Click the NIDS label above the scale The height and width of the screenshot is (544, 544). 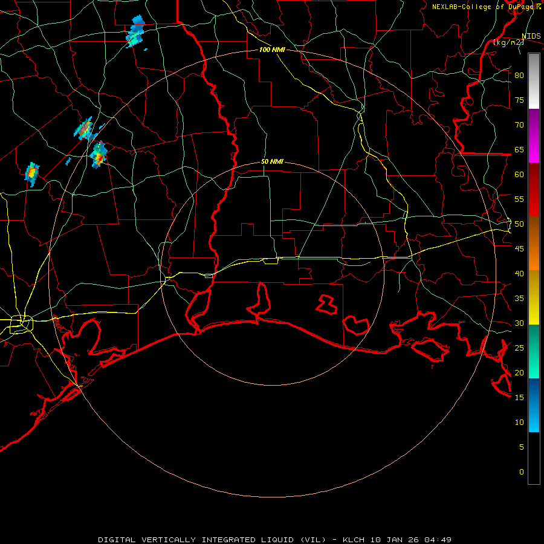pyautogui.click(x=531, y=36)
